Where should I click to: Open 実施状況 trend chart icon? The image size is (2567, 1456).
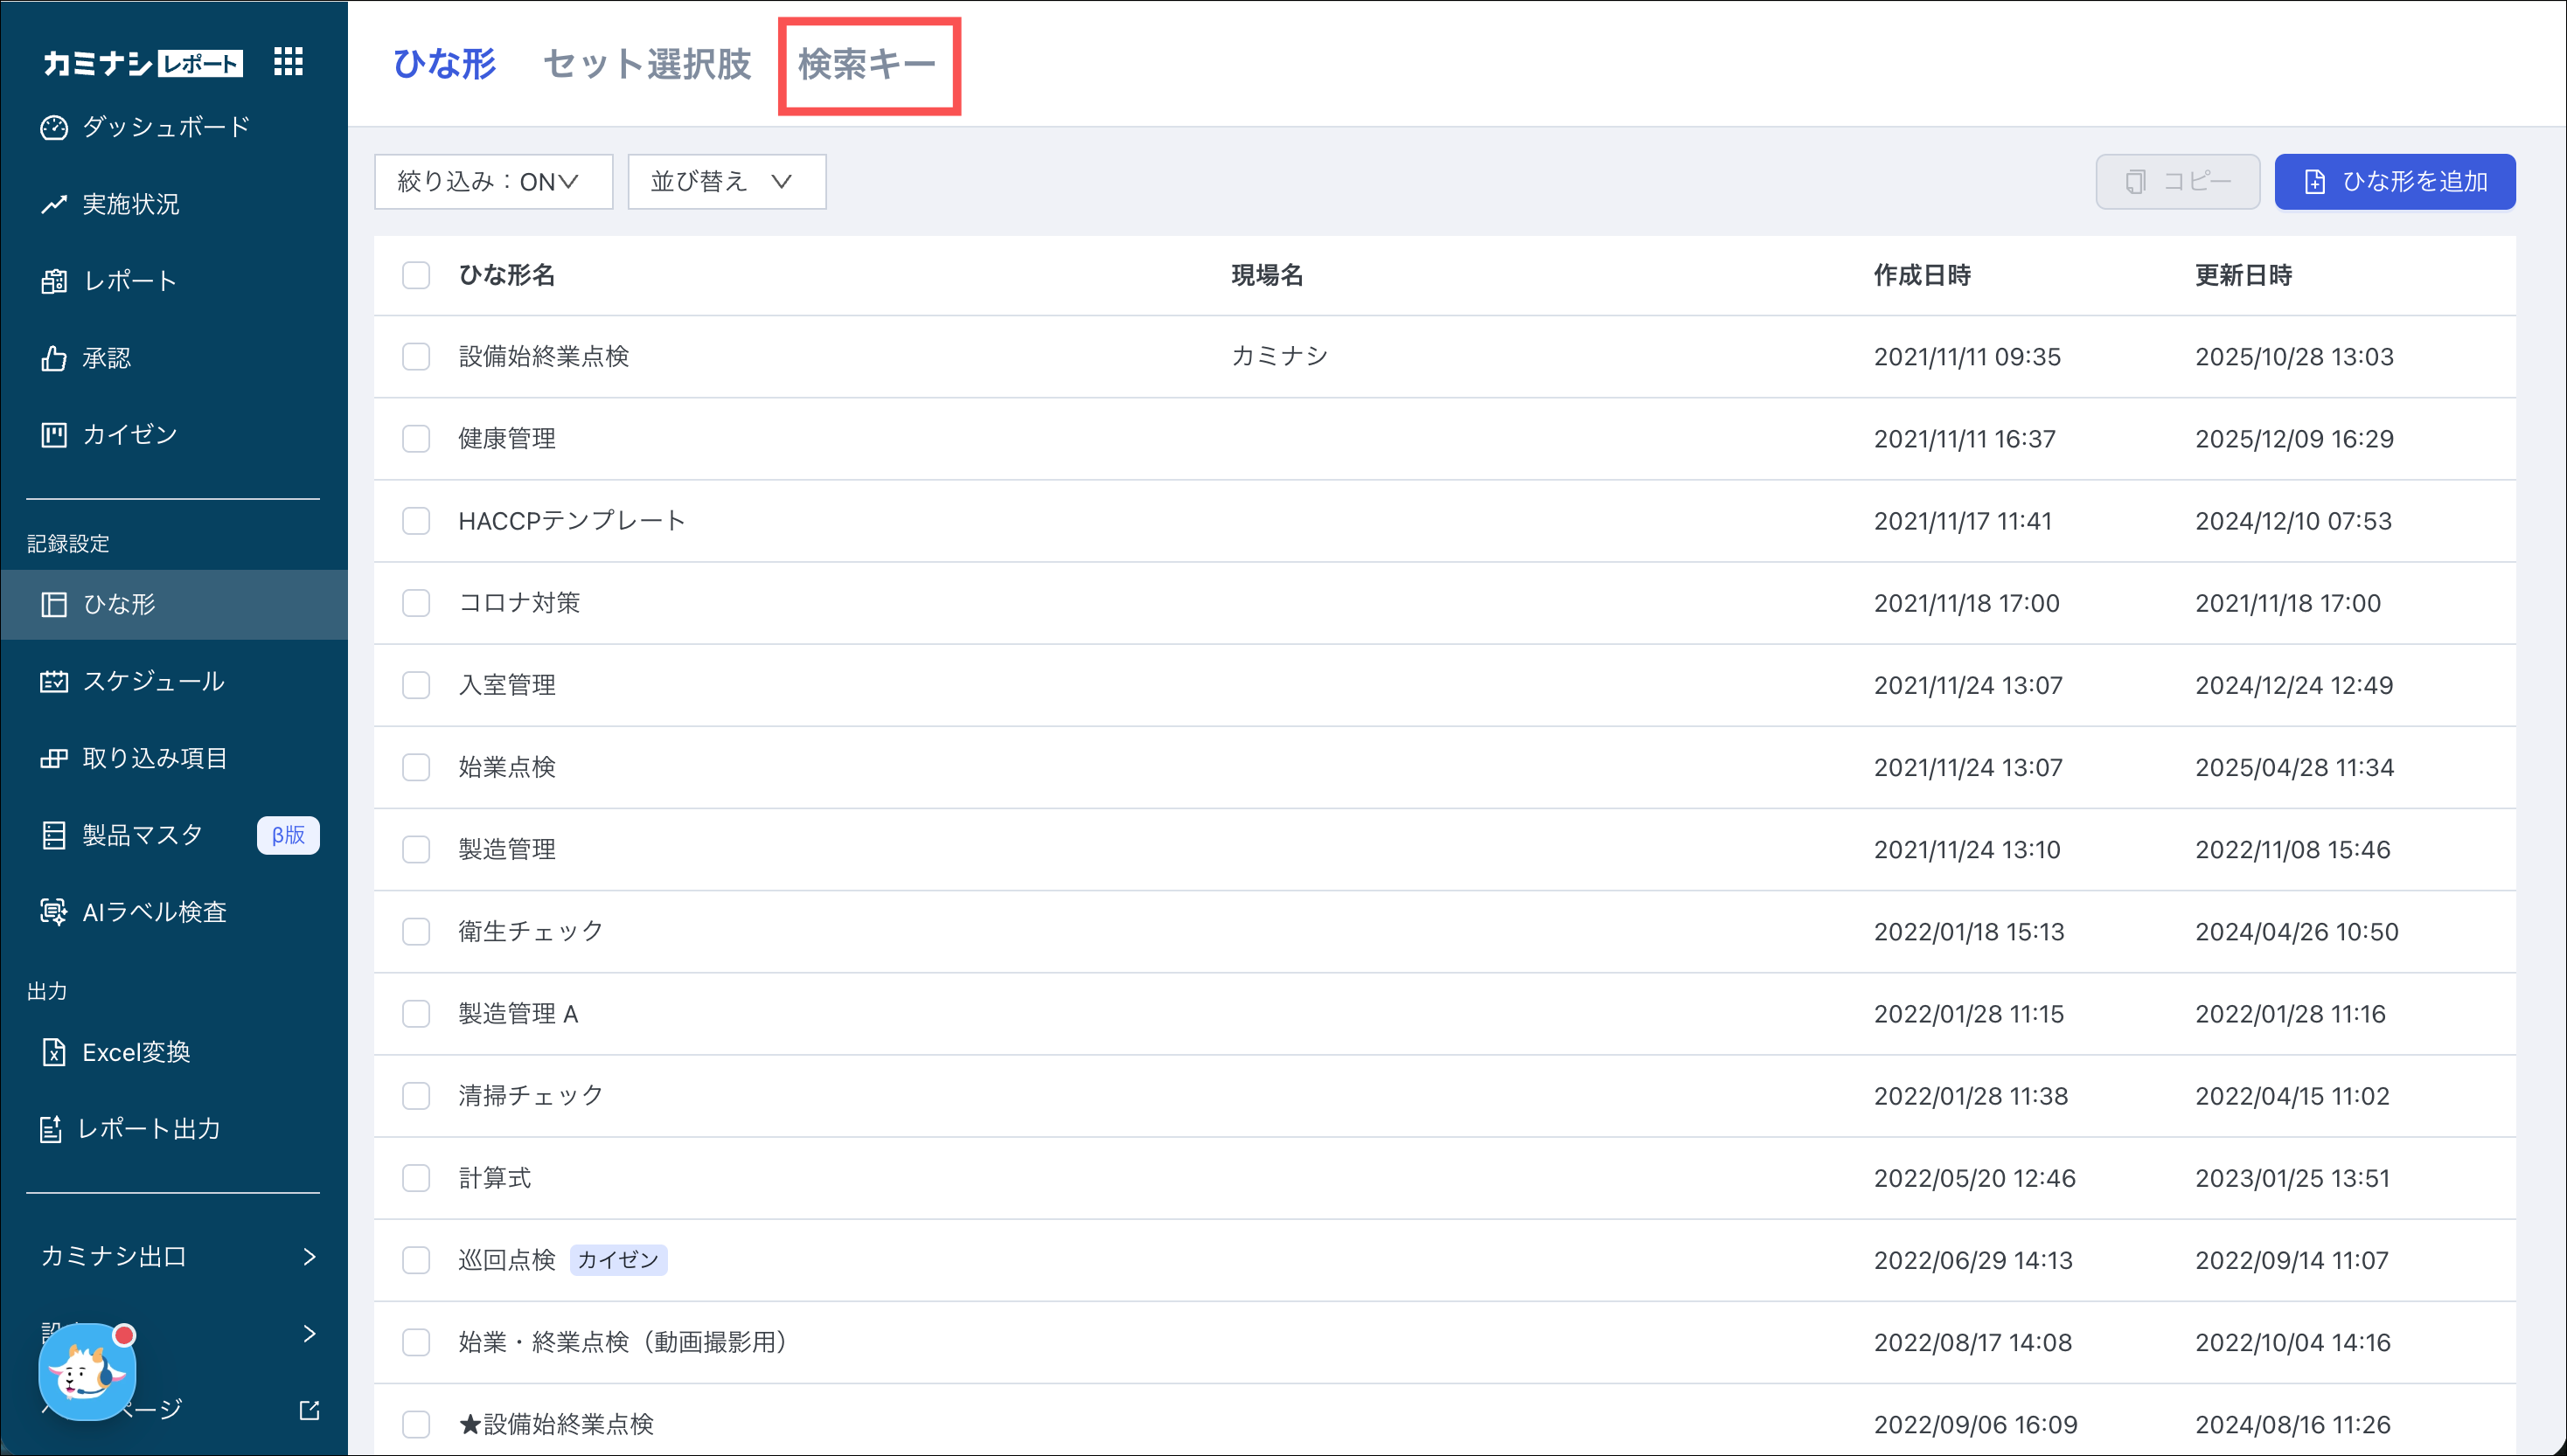point(54,205)
